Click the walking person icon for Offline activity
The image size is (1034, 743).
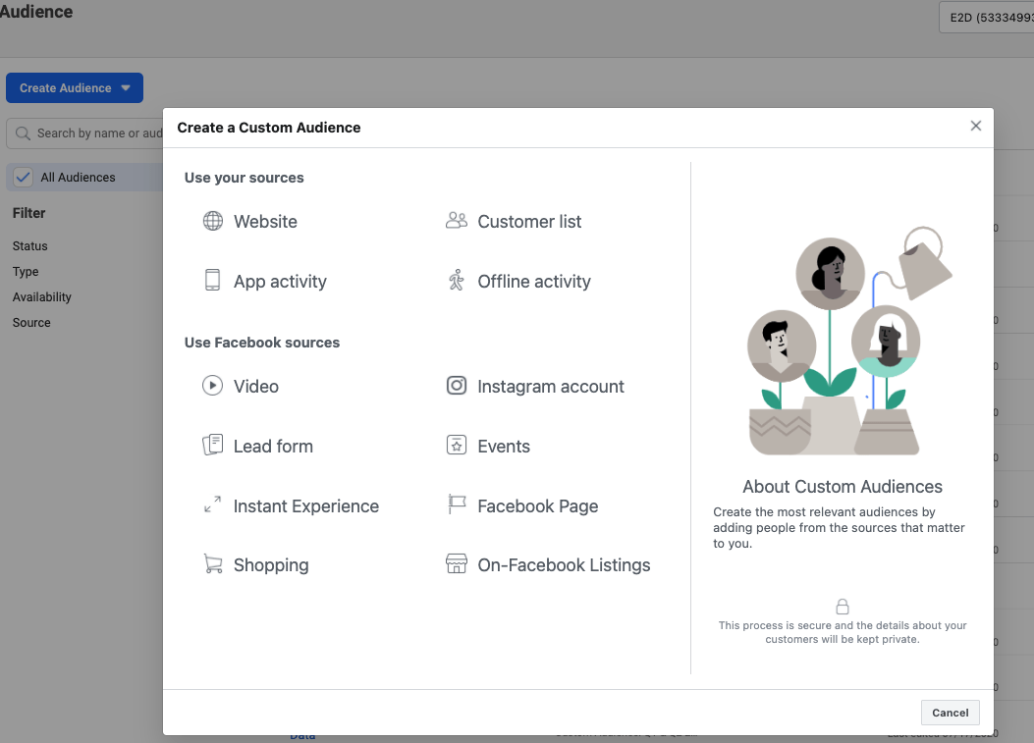pyautogui.click(x=457, y=280)
